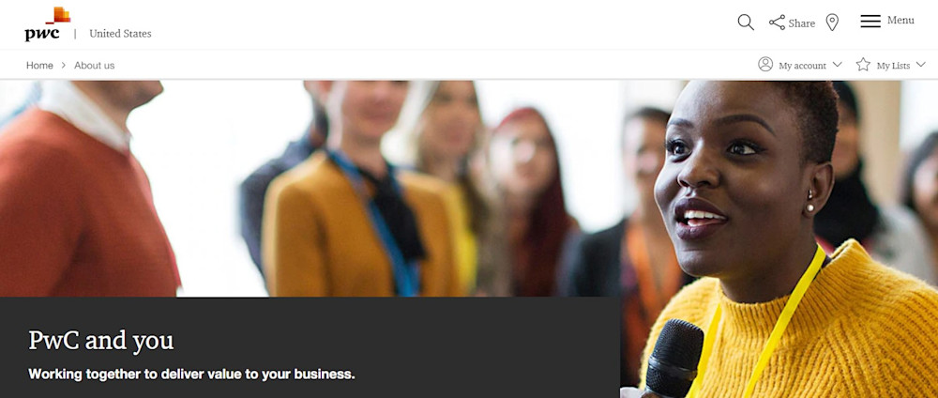Click the My Lists text
This screenshot has width=938, height=398.
click(893, 66)
